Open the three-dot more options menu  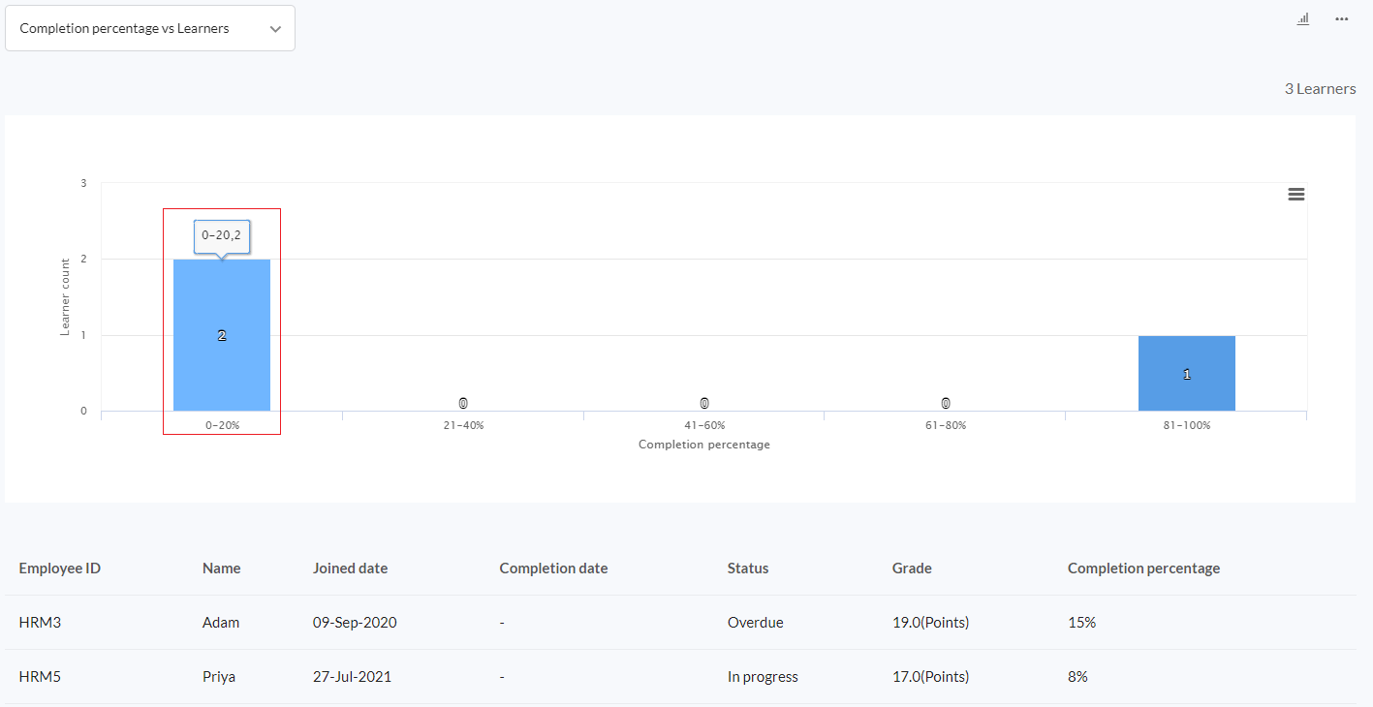tap(1341, 18)
